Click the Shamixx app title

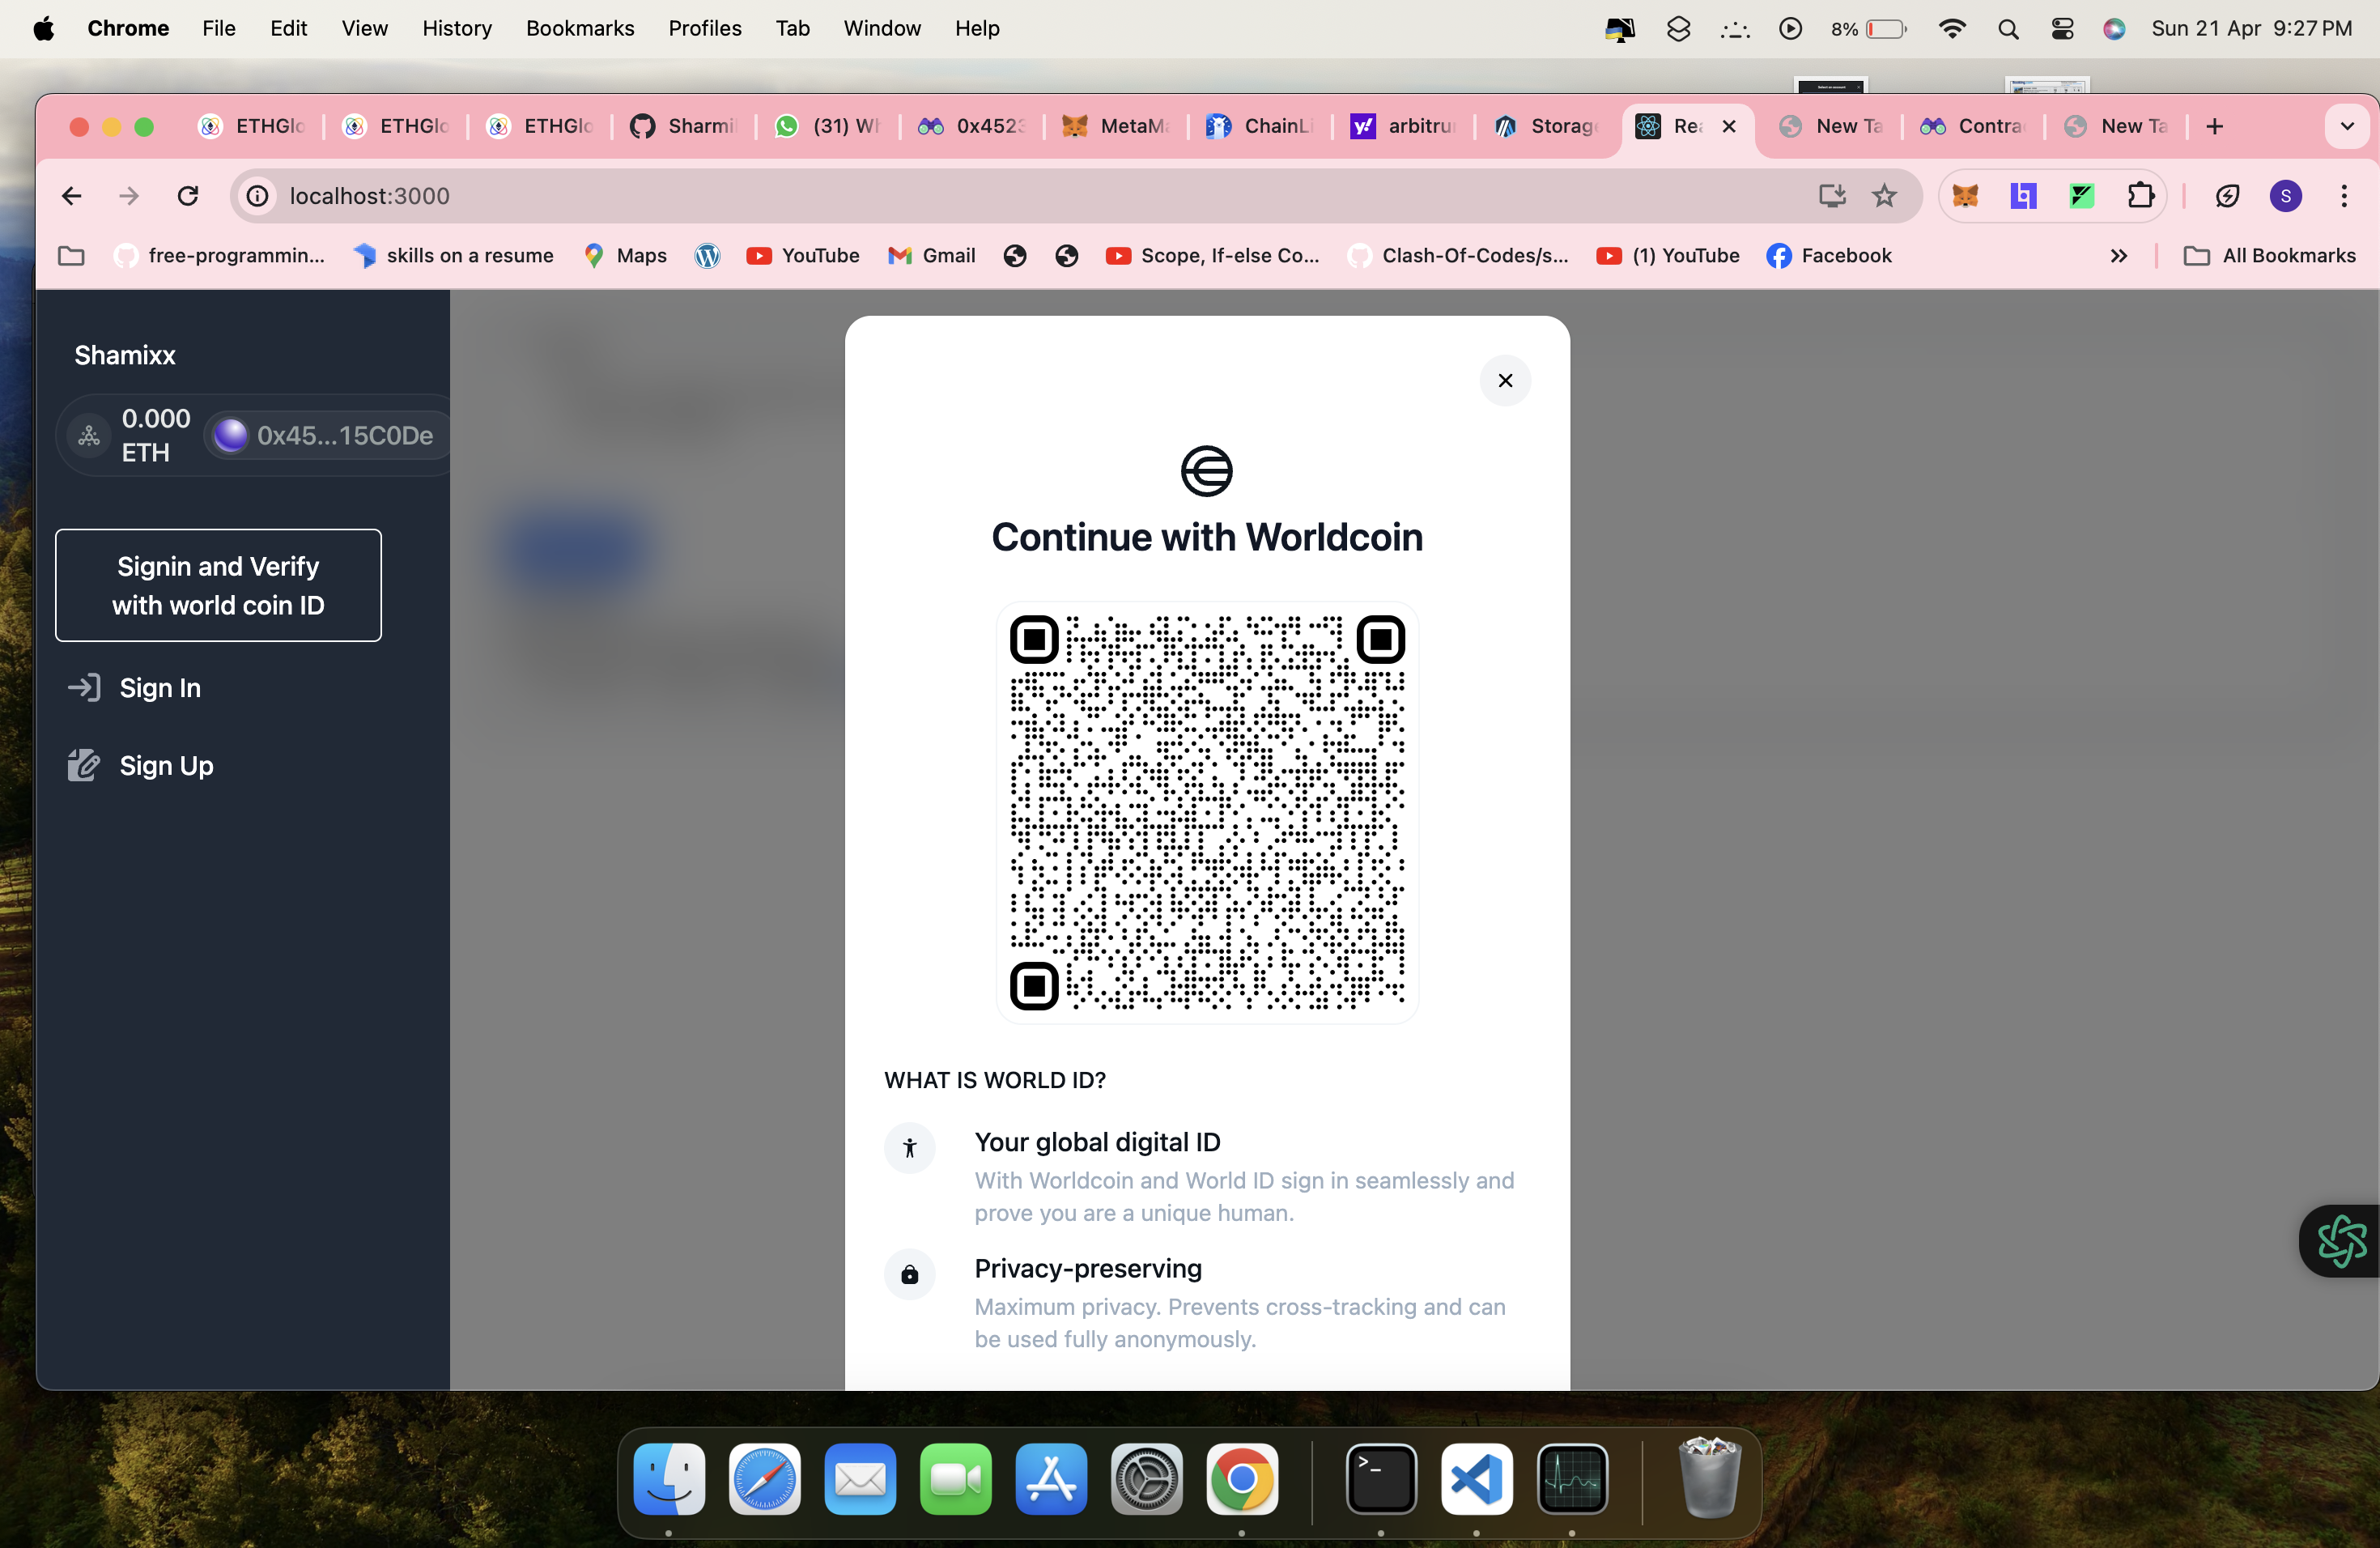click(x=125, y=355)
